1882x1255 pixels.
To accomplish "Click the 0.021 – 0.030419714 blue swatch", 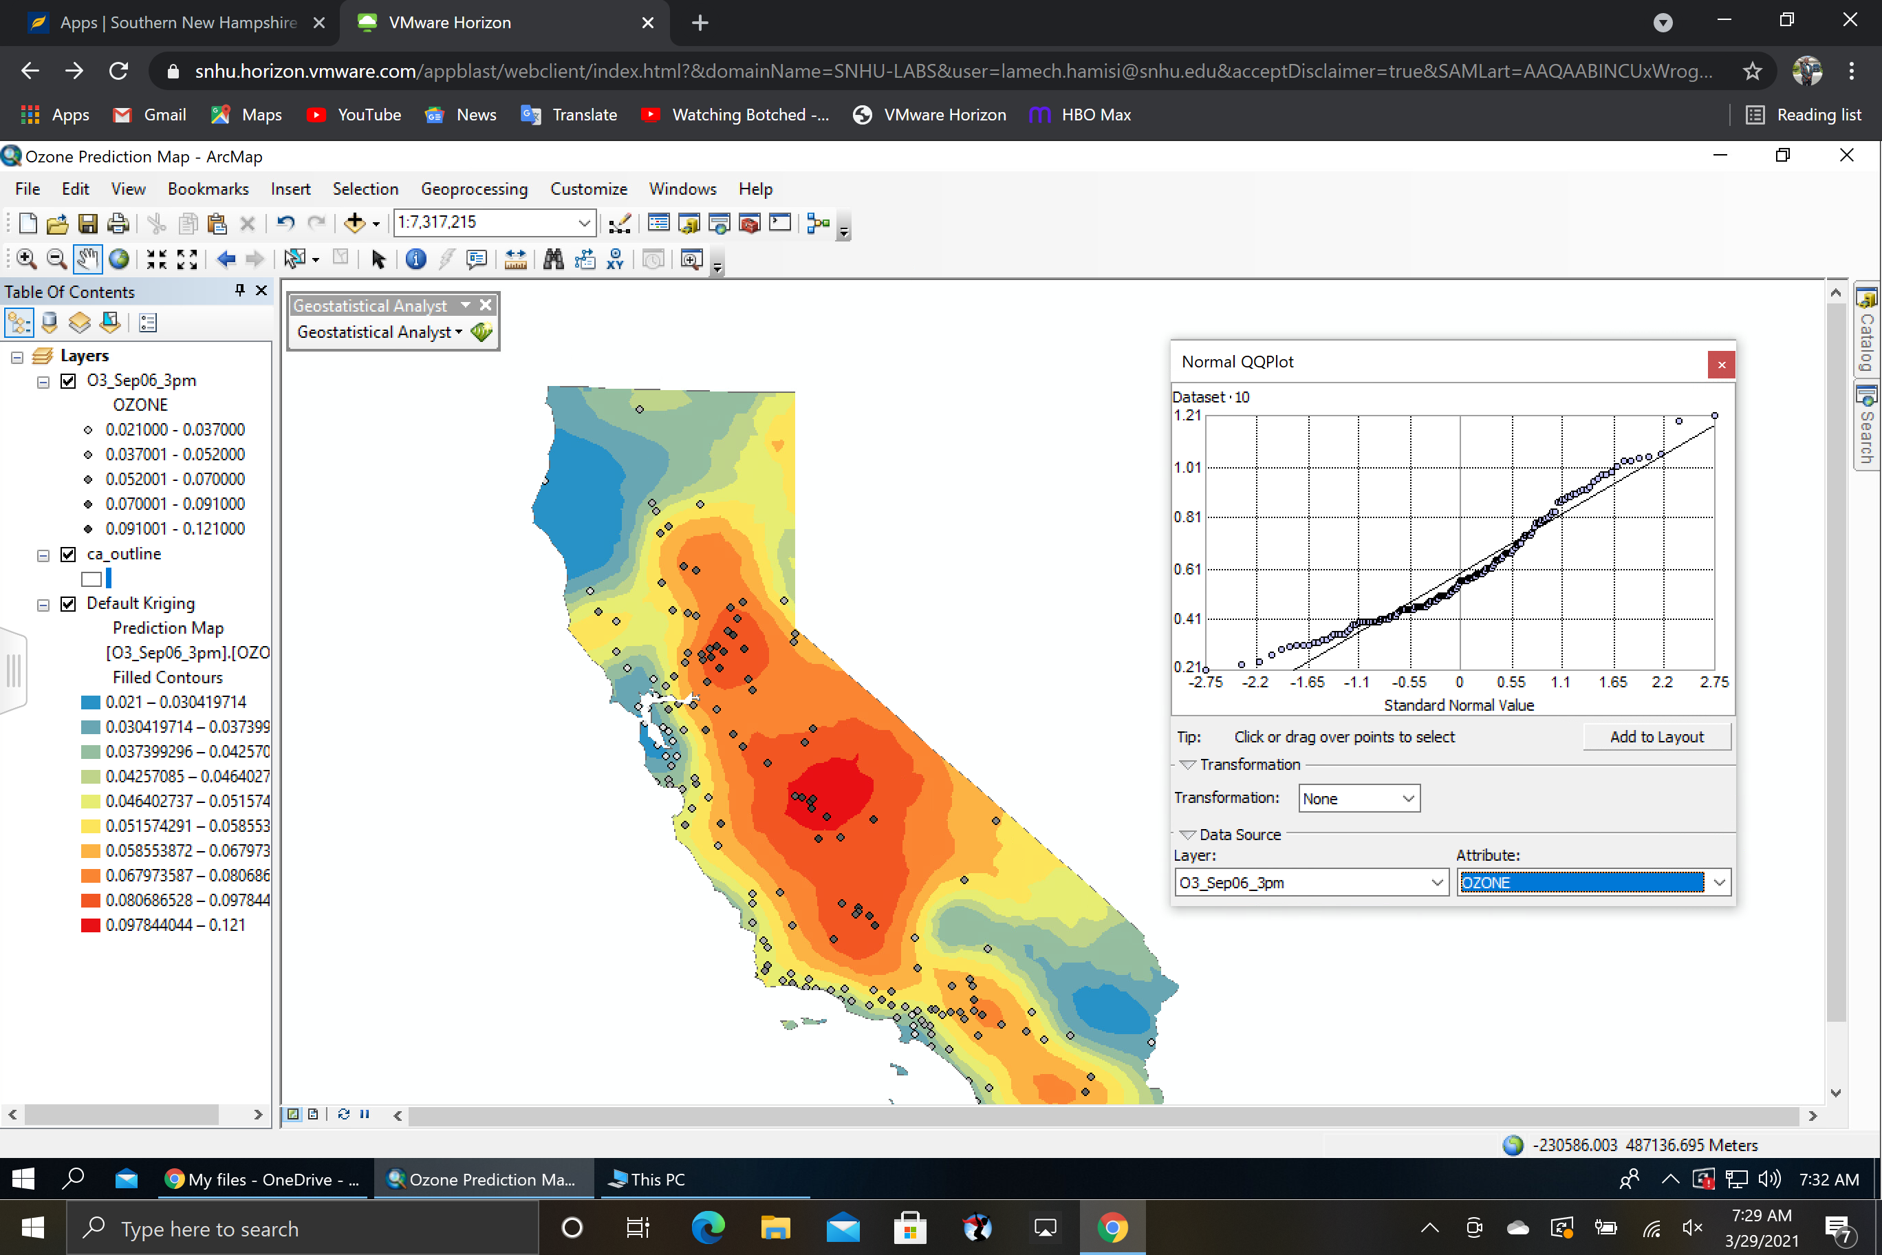I will coord(90,702).
